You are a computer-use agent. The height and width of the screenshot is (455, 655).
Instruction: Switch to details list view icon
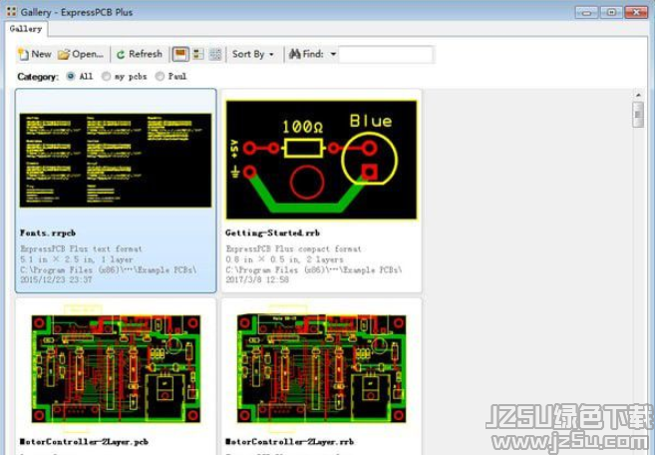[x=198, y=54]
